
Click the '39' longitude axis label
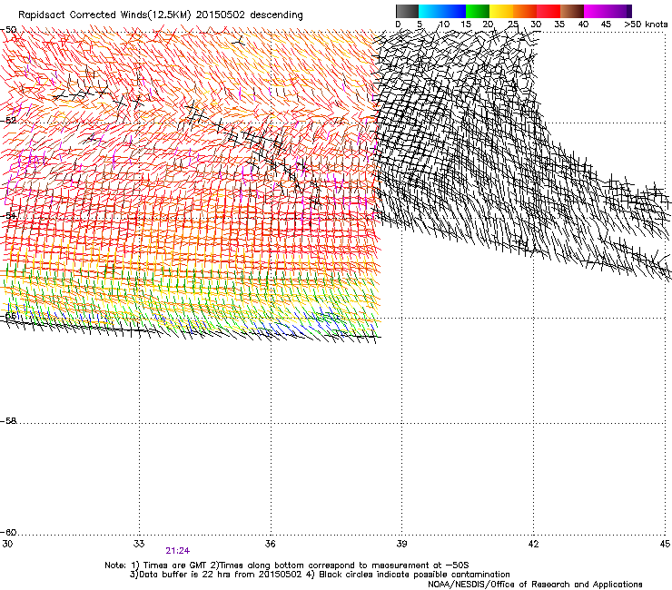click(x=401, y=544)
